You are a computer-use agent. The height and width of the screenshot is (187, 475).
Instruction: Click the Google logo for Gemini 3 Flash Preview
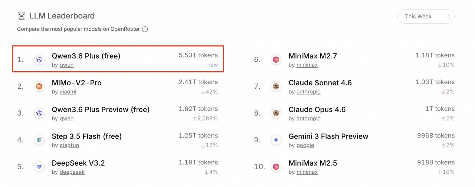point(276,140)
